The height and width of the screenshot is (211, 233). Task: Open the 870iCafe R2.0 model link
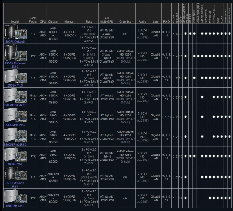(15, 206)
